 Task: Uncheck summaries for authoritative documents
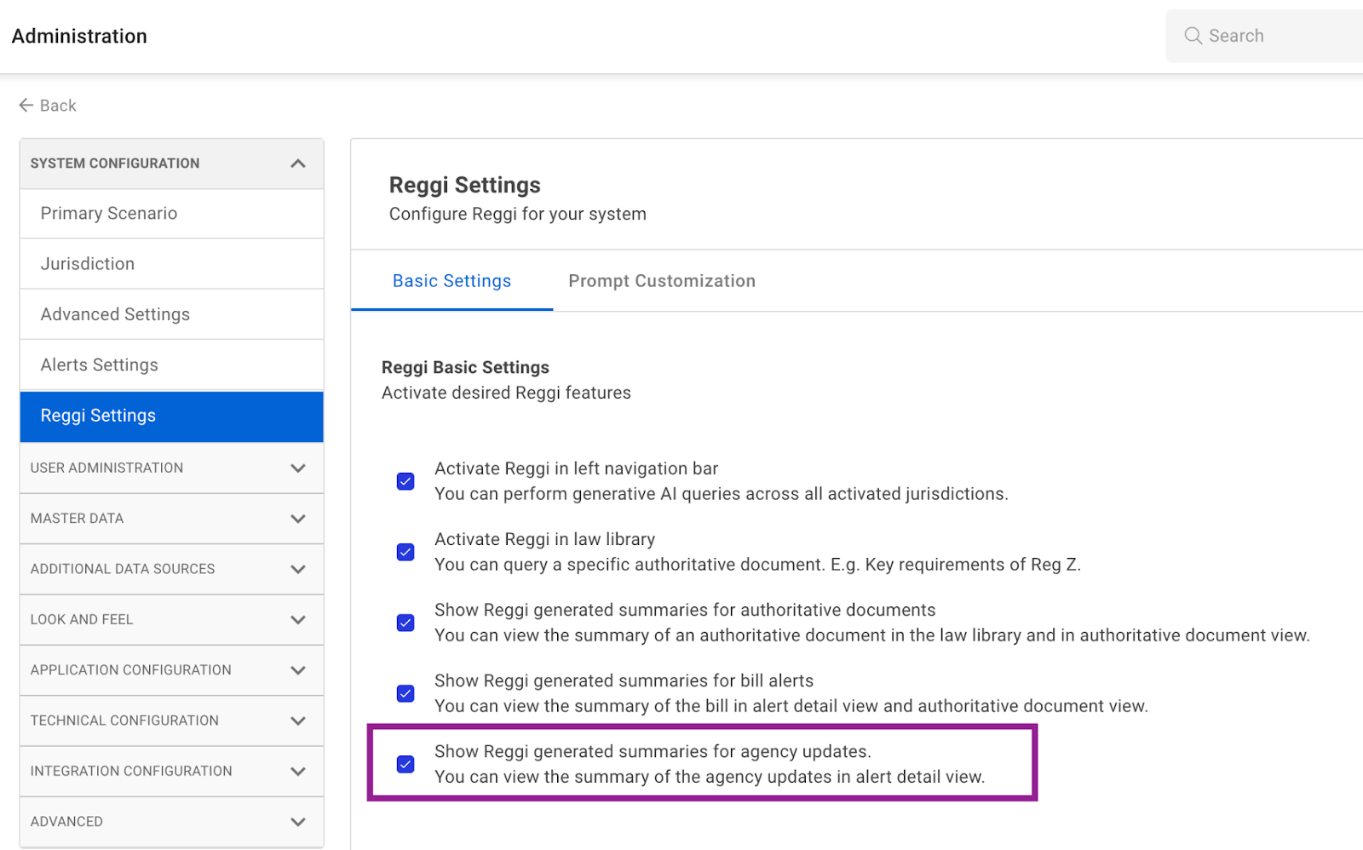click(x=405, y=623)
